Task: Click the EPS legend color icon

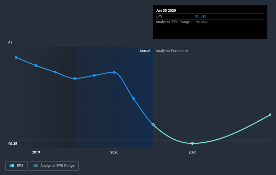Action: 12,166
